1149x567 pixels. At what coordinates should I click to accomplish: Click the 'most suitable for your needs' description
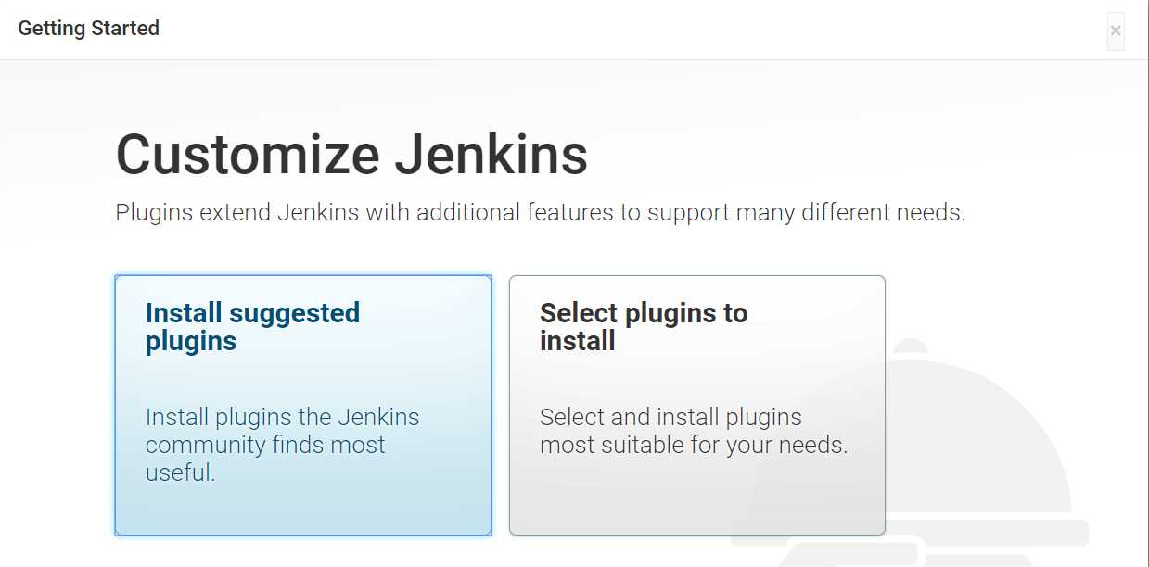click(694, 445)
